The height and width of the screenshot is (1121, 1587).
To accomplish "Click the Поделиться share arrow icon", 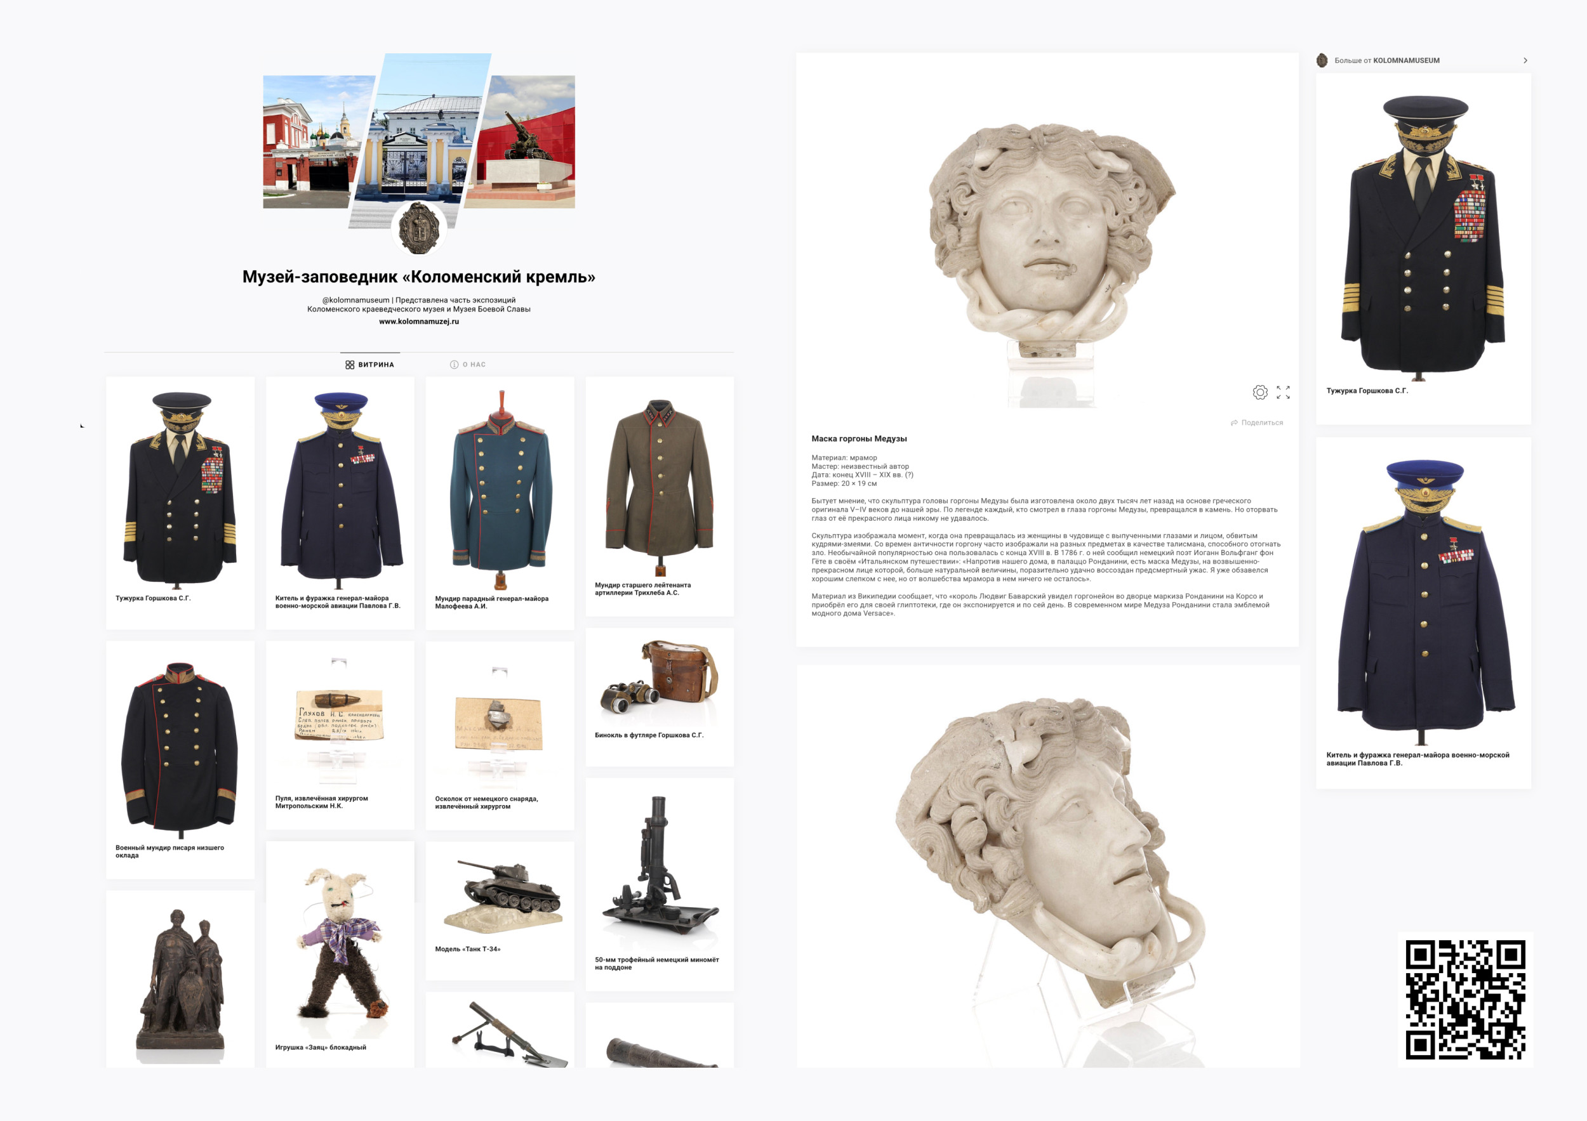I will tap(1234, 423).
